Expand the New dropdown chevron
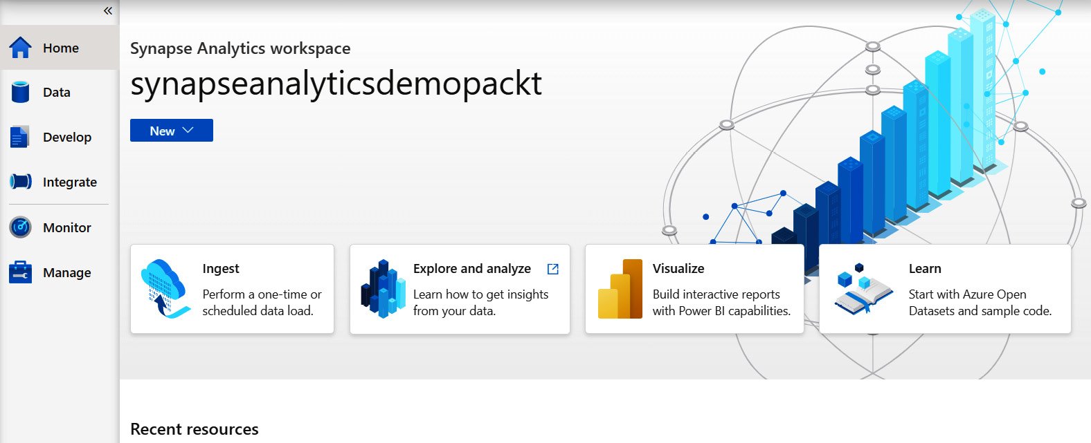 (188, 131)
